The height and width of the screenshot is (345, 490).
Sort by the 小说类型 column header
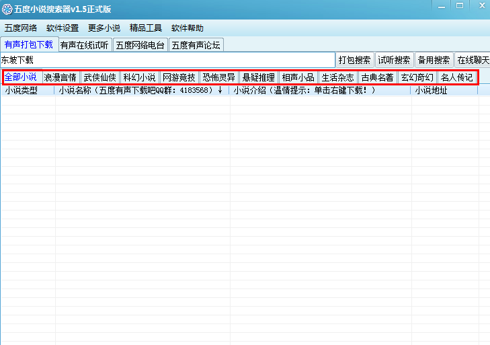click(28, 90)
